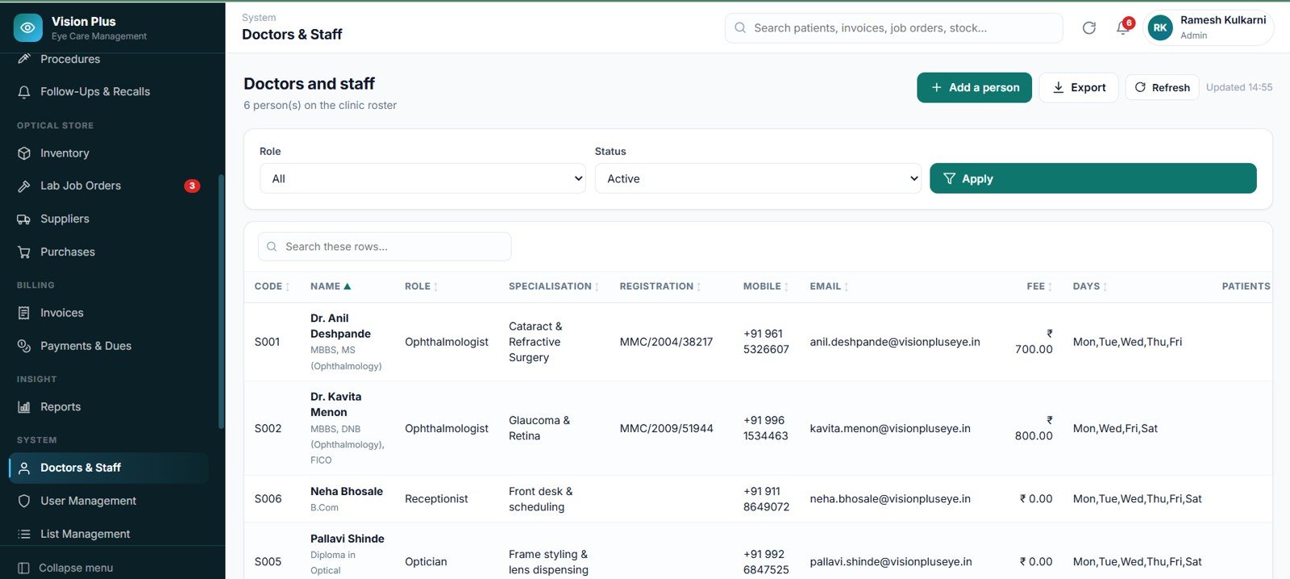Open Ramesh Kulkarni profile menu
The image size is (1290, 579).
(x=1209, y=28)
